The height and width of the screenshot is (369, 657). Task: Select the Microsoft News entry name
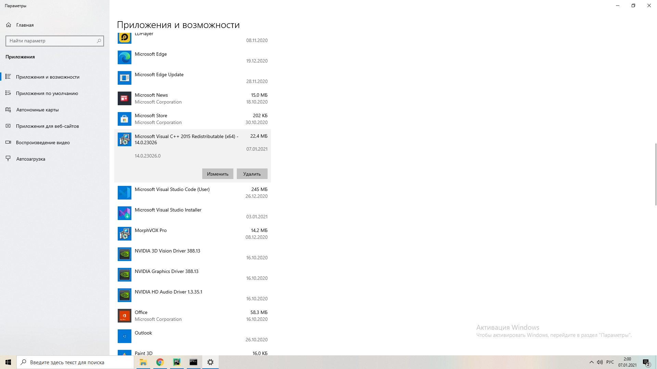[x=151, y=95]
